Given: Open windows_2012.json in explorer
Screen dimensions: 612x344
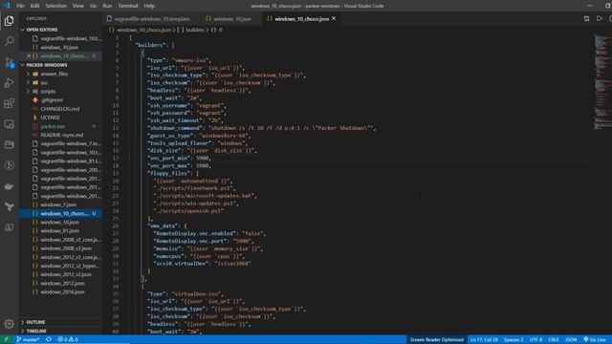Looking at the screenshot, I should point(61,283).
